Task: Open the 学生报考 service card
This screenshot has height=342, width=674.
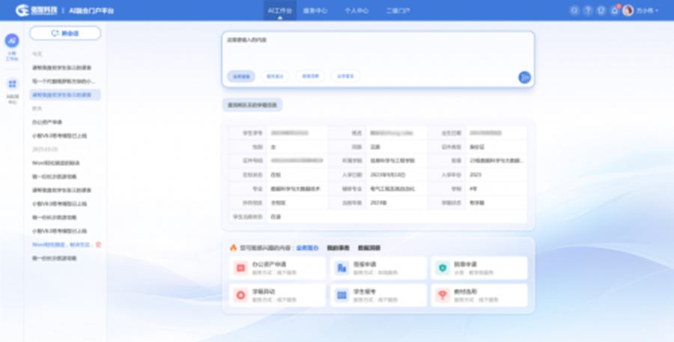Action: pyautogui.click(x=378, y=295)
